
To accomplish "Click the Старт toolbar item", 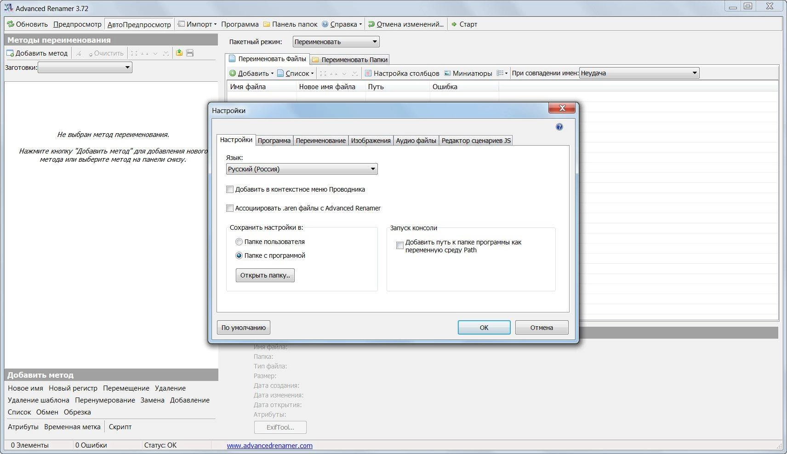I will (x=464, y=24).
